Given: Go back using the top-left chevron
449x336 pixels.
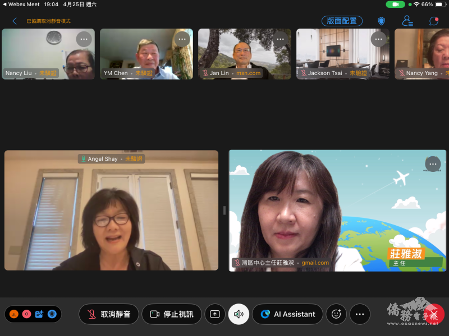Looking at the screenshot, I should [x=15, y=21].
